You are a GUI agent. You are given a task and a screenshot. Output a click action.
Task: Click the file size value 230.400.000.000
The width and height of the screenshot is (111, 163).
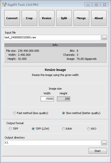tap(28, 51)
